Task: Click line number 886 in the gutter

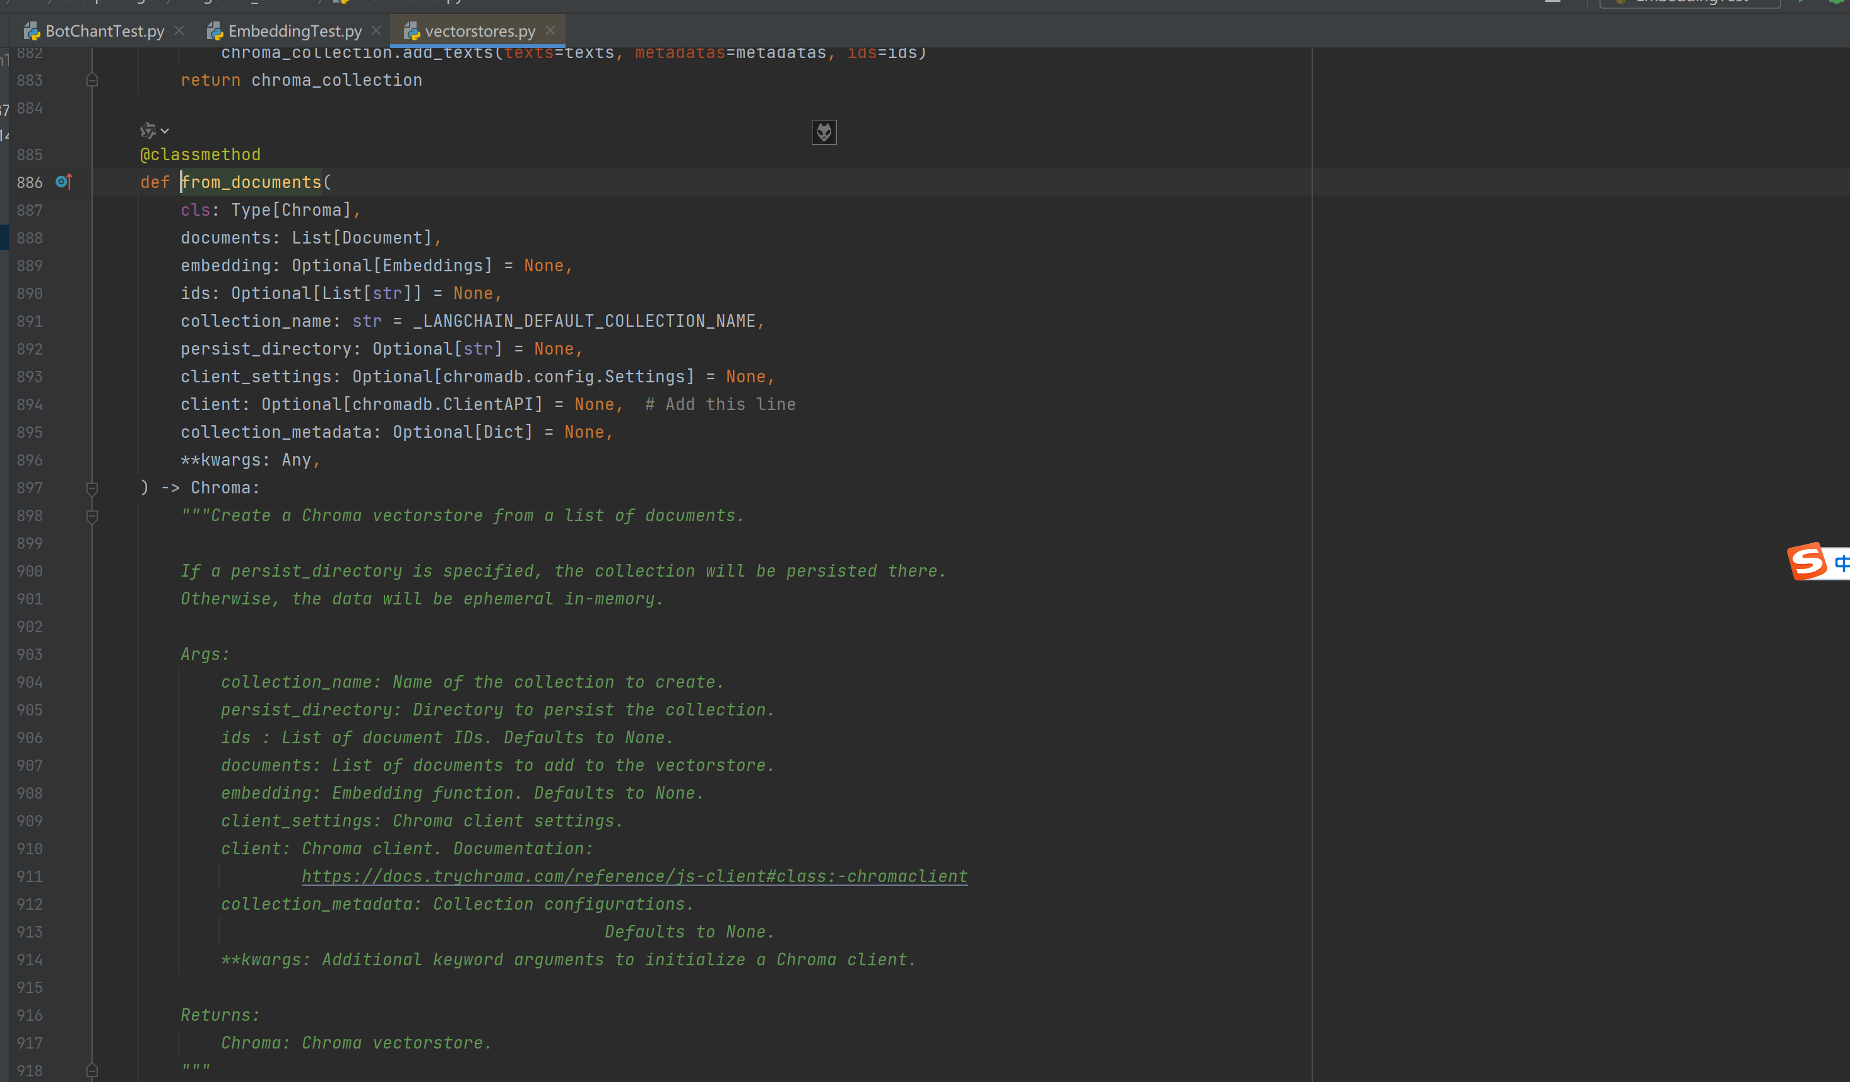Action: click(30, 182)
